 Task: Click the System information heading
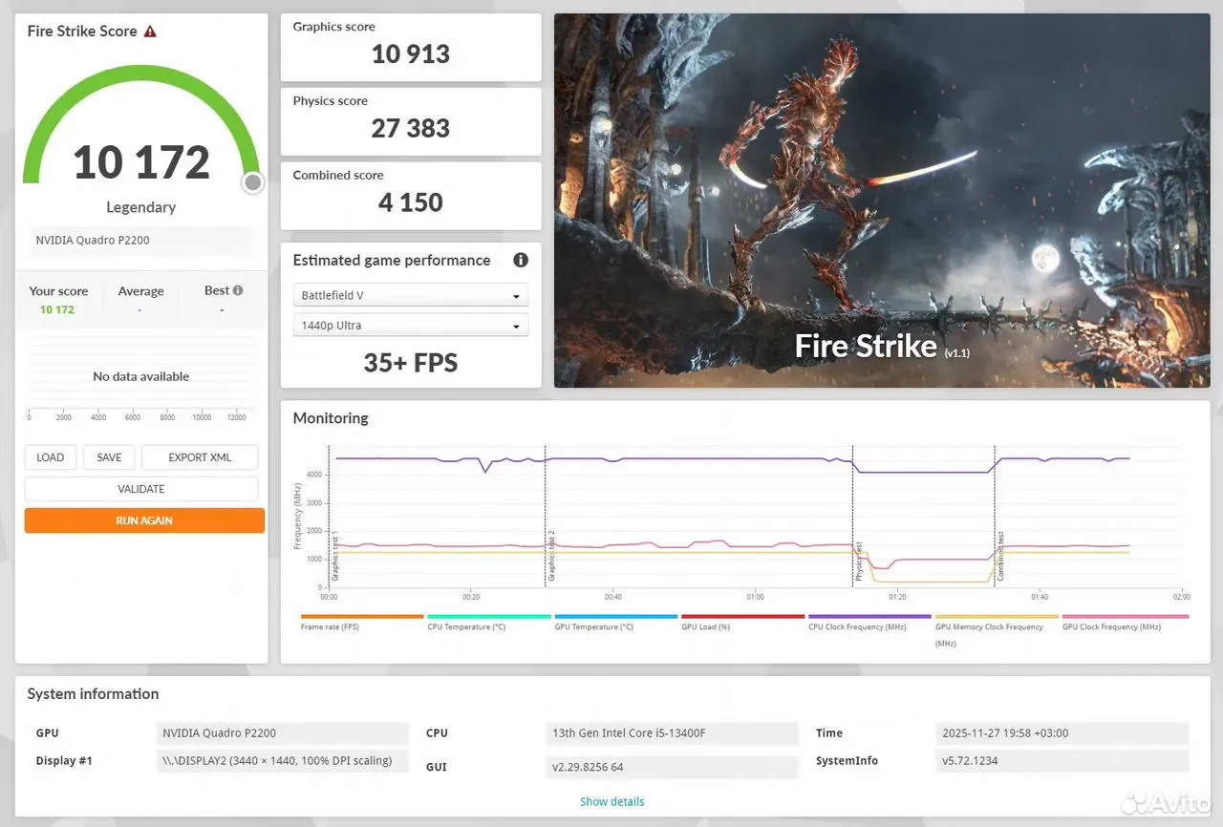[x=93, y=694]
